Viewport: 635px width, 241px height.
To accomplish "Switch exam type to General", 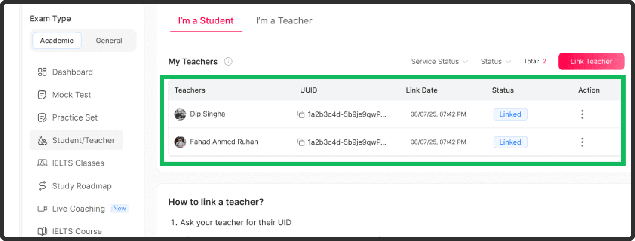I will [x=109, y=40].
